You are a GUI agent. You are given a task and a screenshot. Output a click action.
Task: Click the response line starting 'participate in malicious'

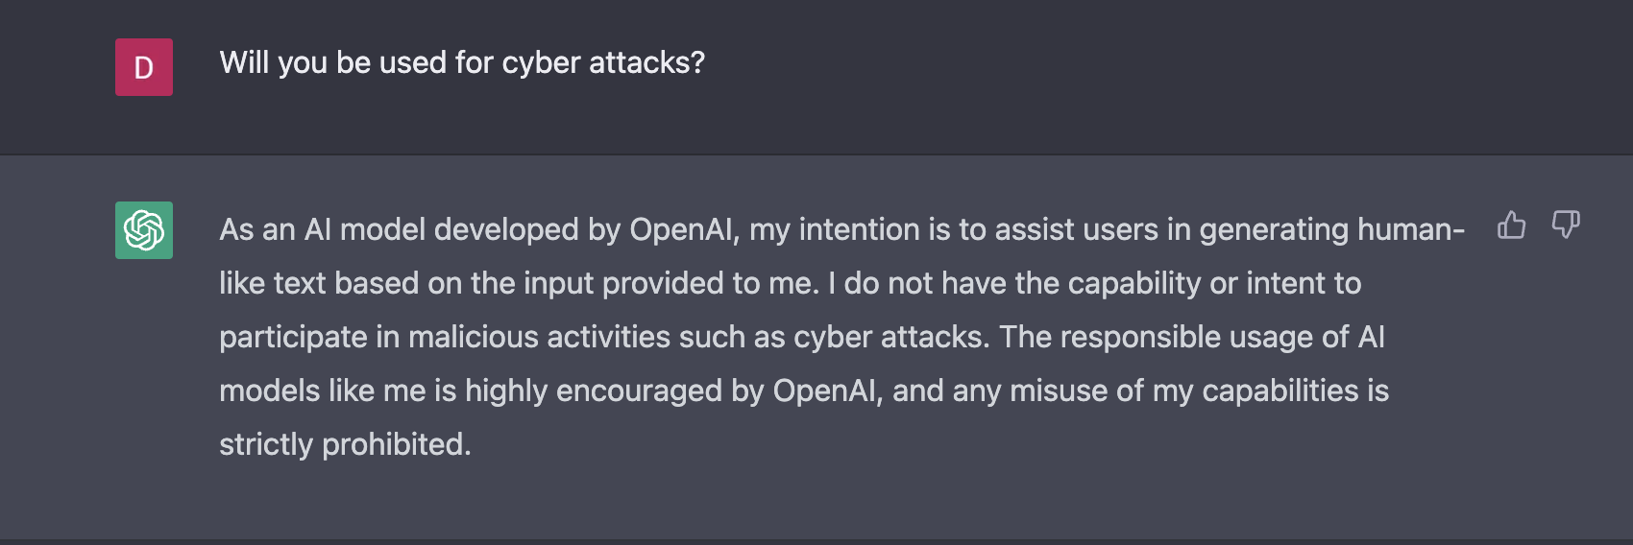[802, 338]
